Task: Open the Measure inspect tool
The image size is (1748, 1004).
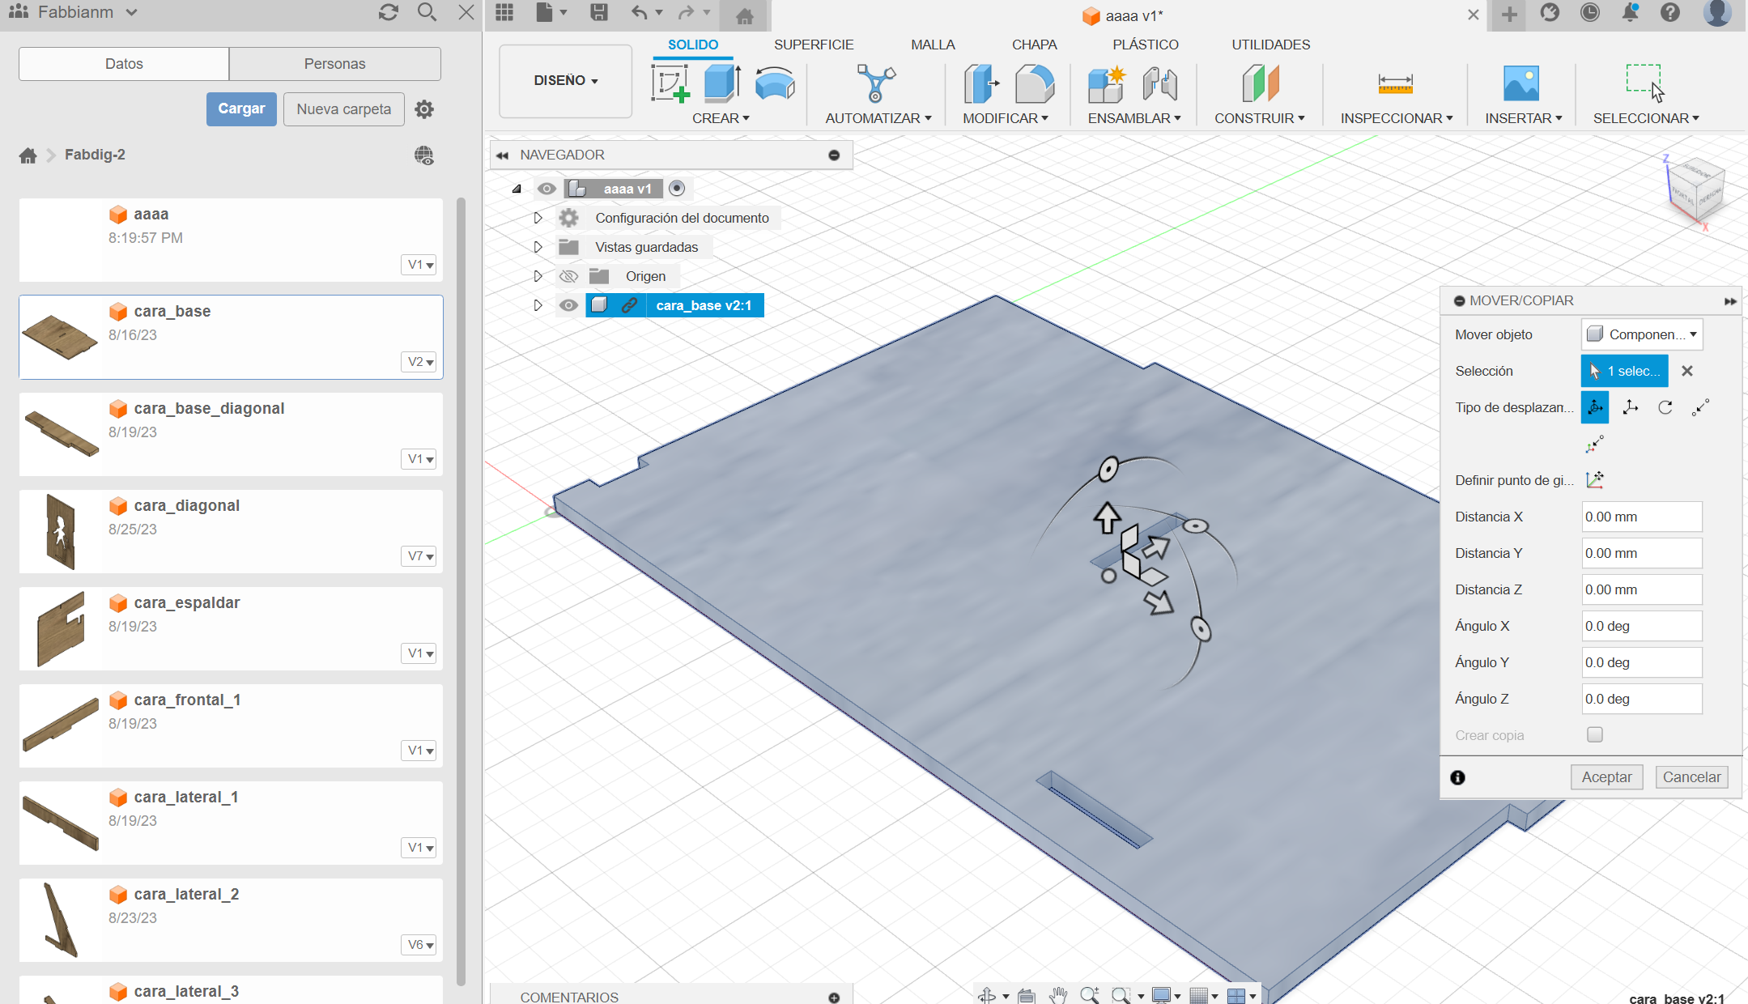Action: click(1395, 84)
